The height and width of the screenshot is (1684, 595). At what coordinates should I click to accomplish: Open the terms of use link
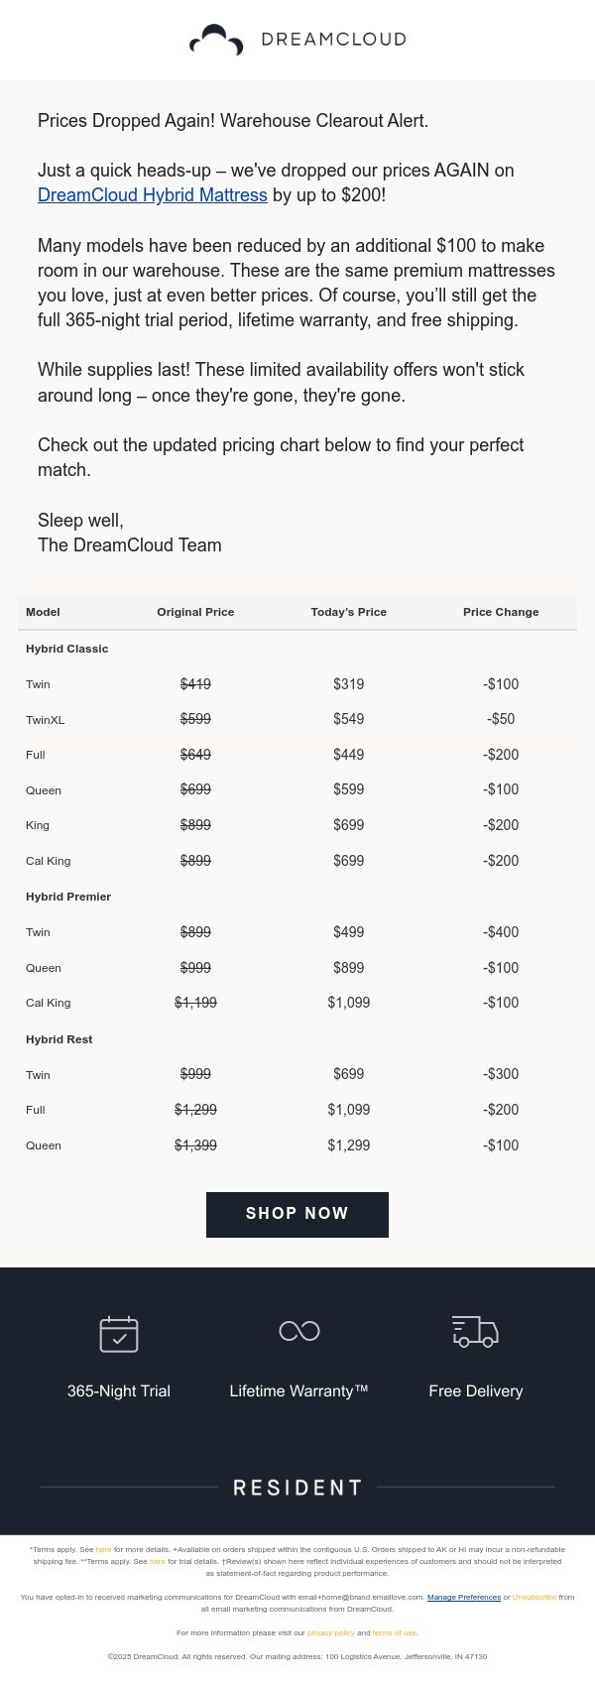point(395,1633)
